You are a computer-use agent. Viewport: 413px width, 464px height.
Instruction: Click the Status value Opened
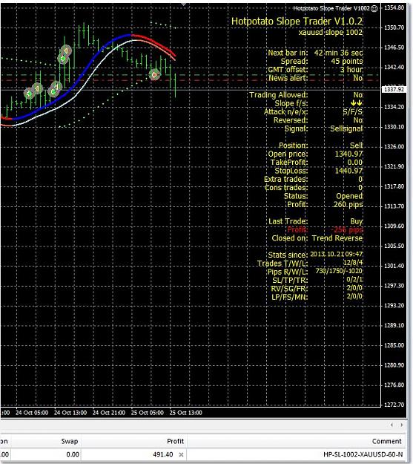point(349,196)
